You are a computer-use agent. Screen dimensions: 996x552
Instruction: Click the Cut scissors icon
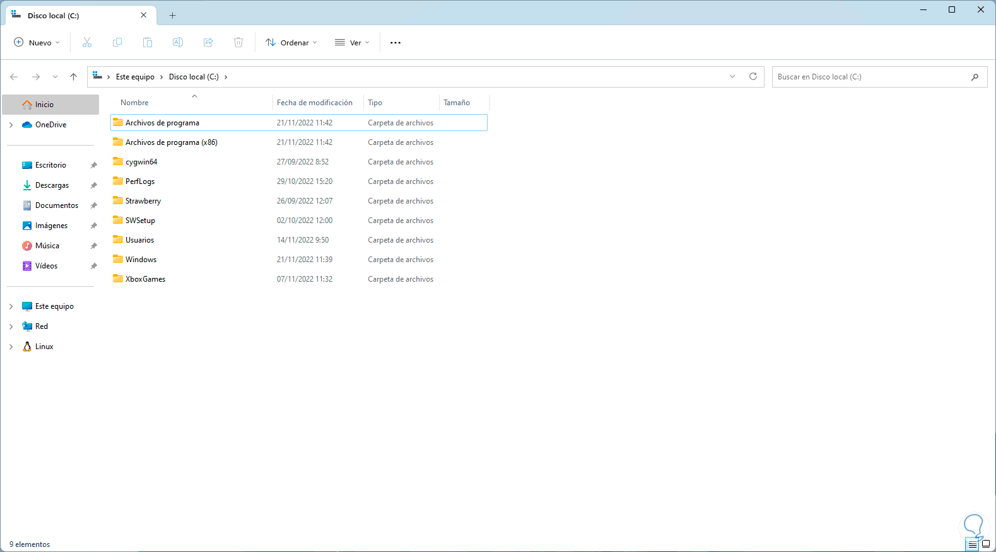pyautogui.click(x=87, y=42)
